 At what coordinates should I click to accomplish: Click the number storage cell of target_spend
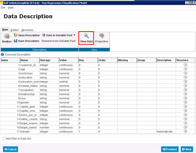49,127
